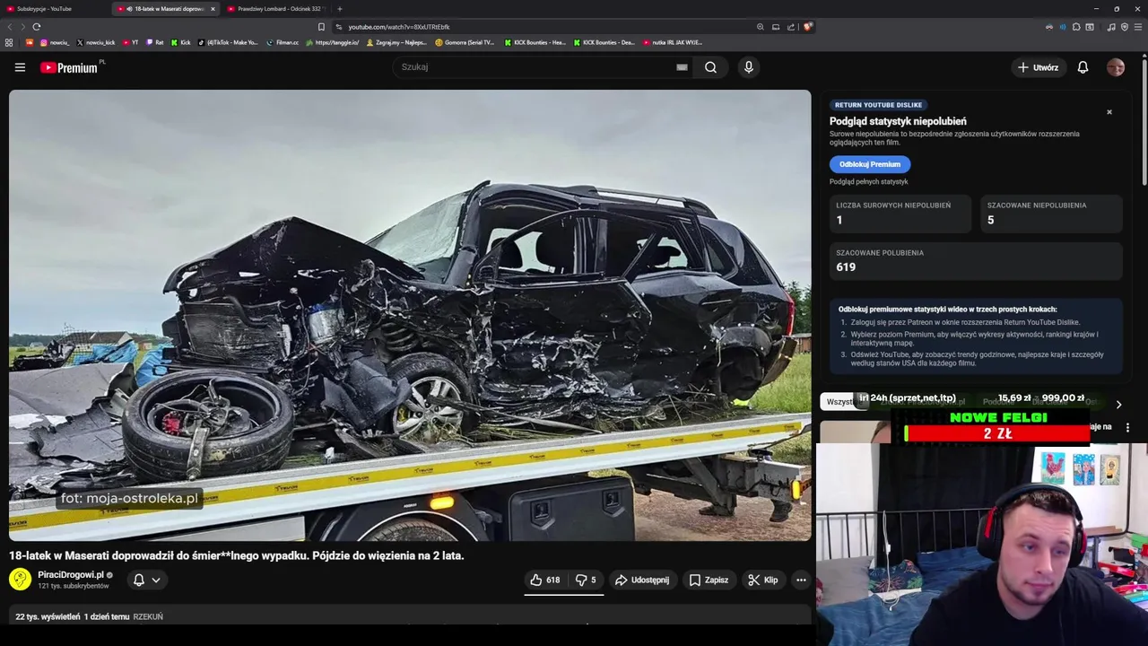Click the Liczba surowych niepolubień card

point(900,214)
